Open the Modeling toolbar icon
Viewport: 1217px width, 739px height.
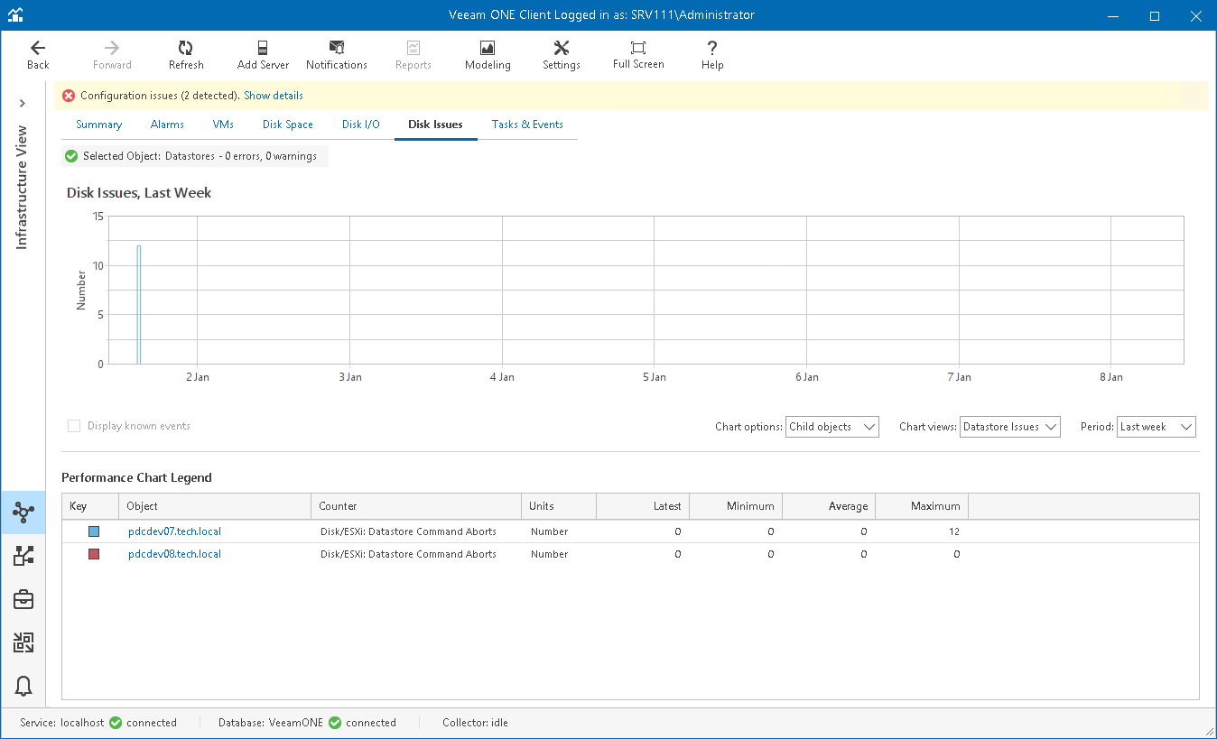[x=488, y=48]
